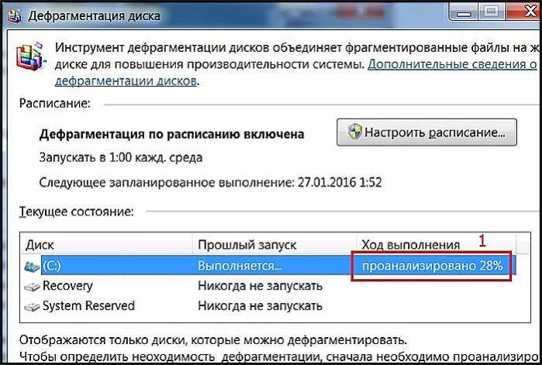Click проанализировано 28% progress text
This screenshot has width=542, height=365.
433,266
